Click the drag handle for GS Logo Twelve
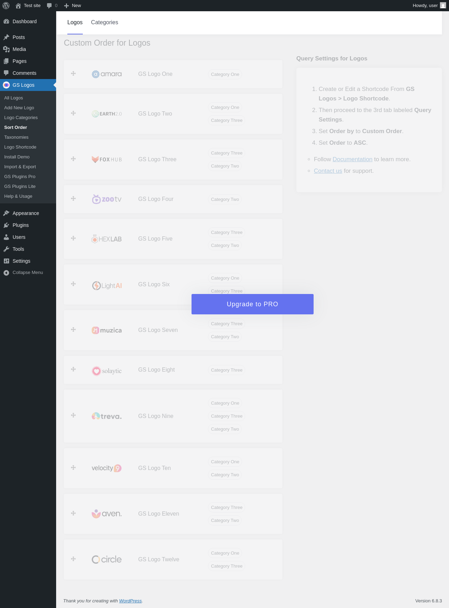 coord(73,559)
